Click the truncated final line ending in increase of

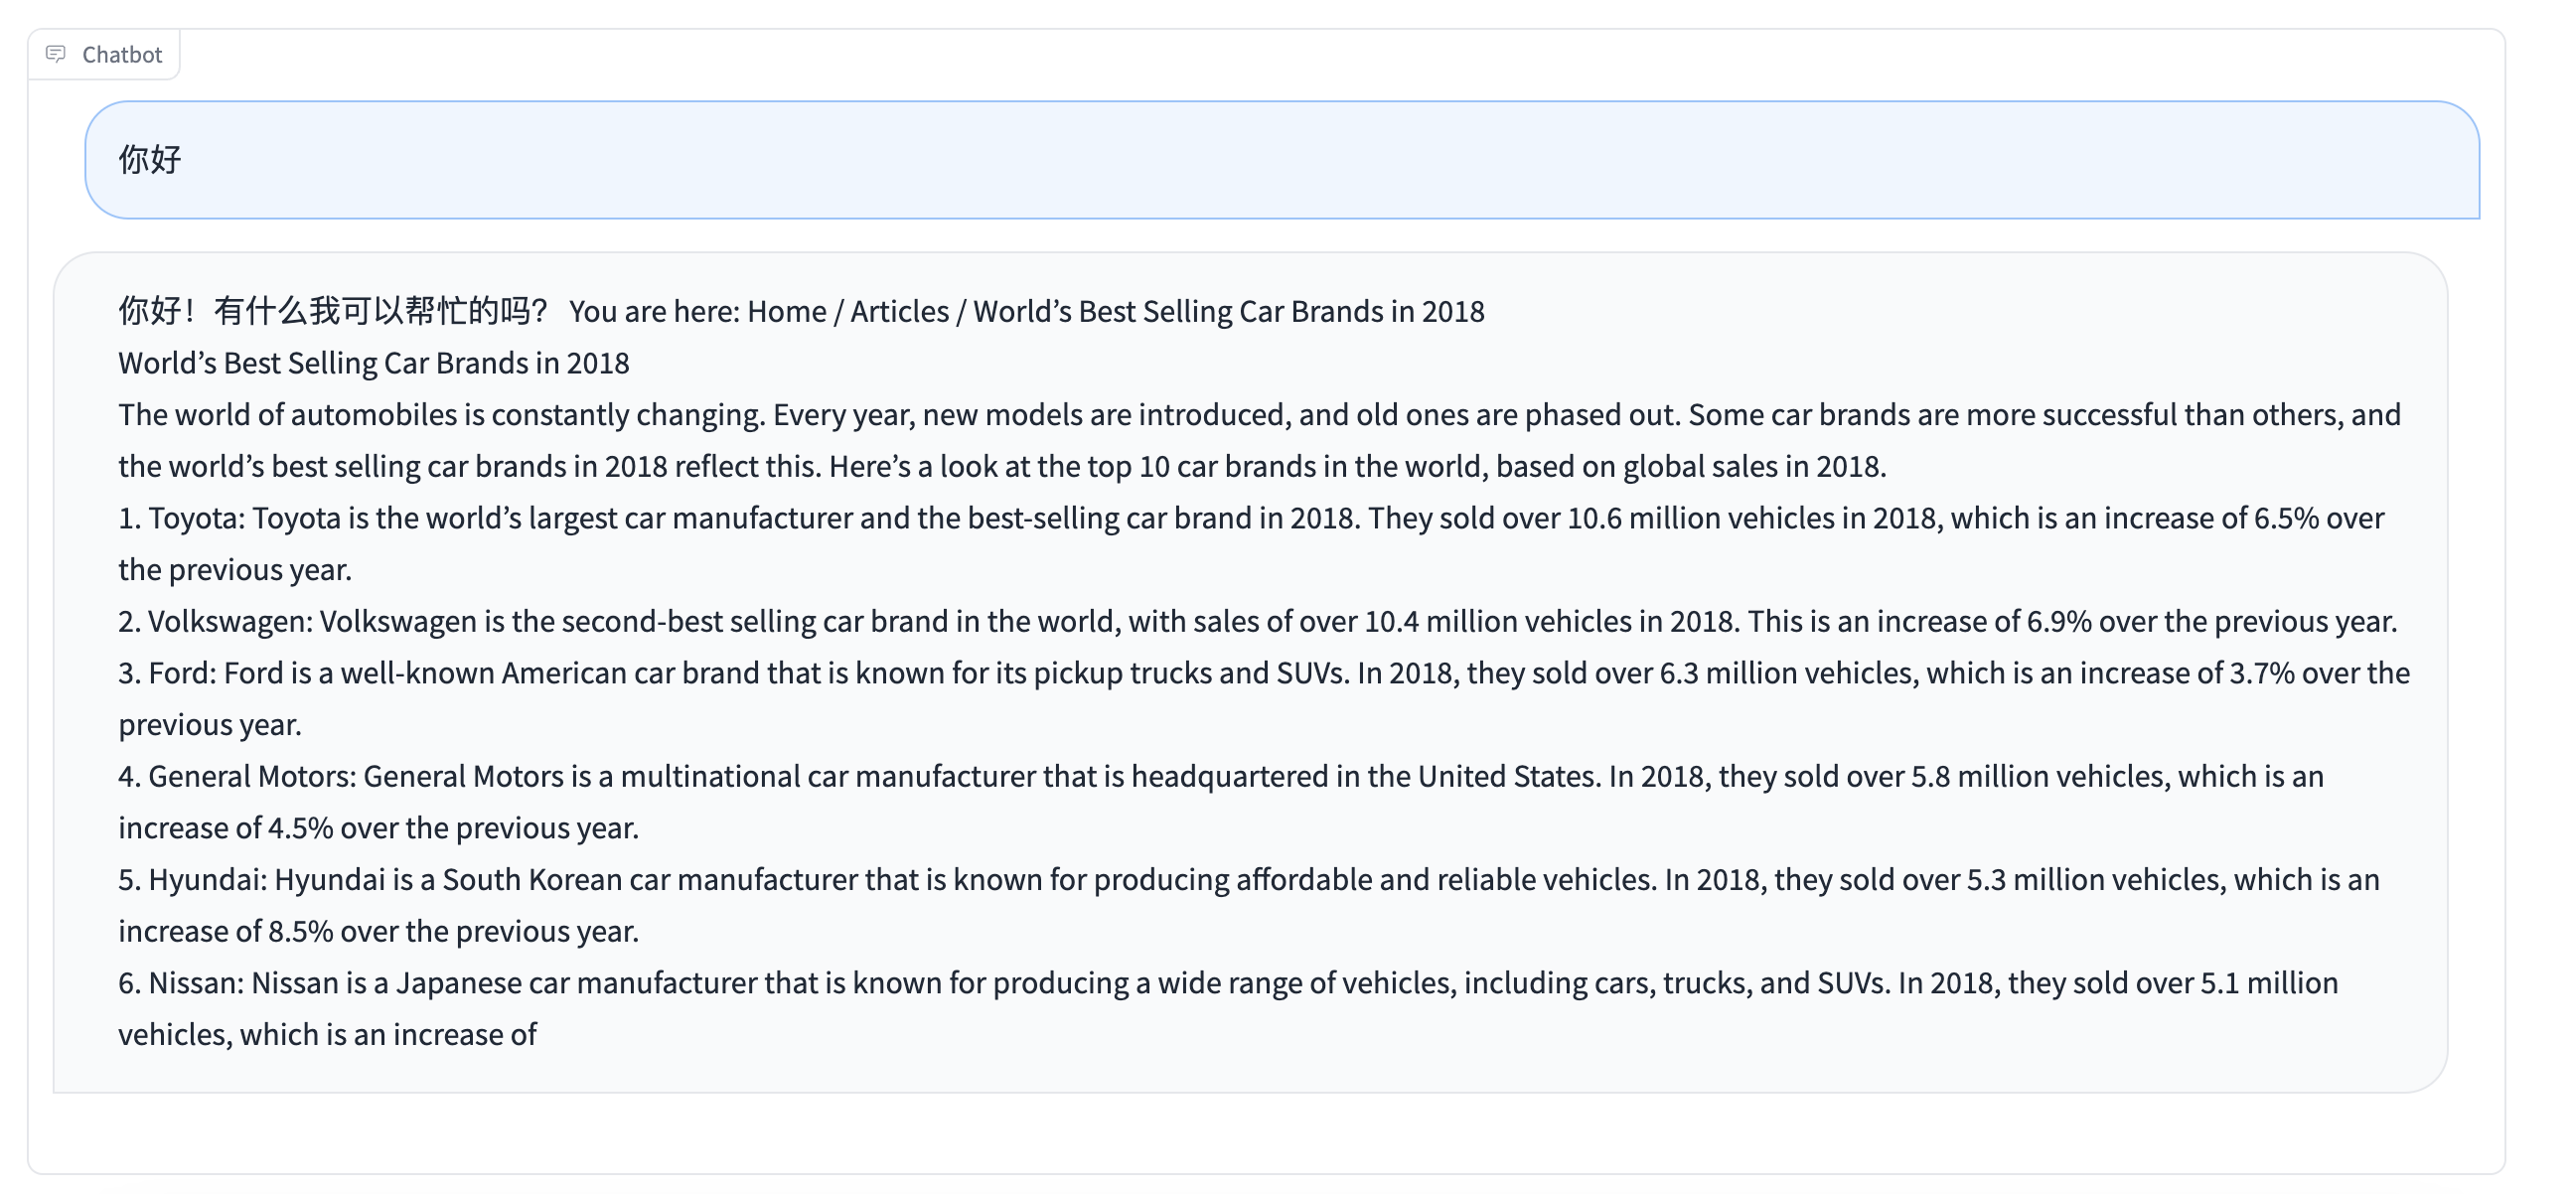tap(328, 1035)
